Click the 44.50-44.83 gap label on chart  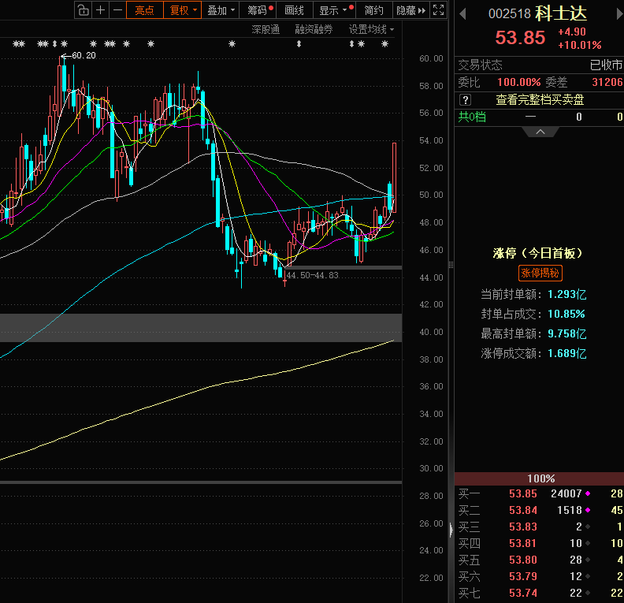pyautogui.click(x=313, y=275)
